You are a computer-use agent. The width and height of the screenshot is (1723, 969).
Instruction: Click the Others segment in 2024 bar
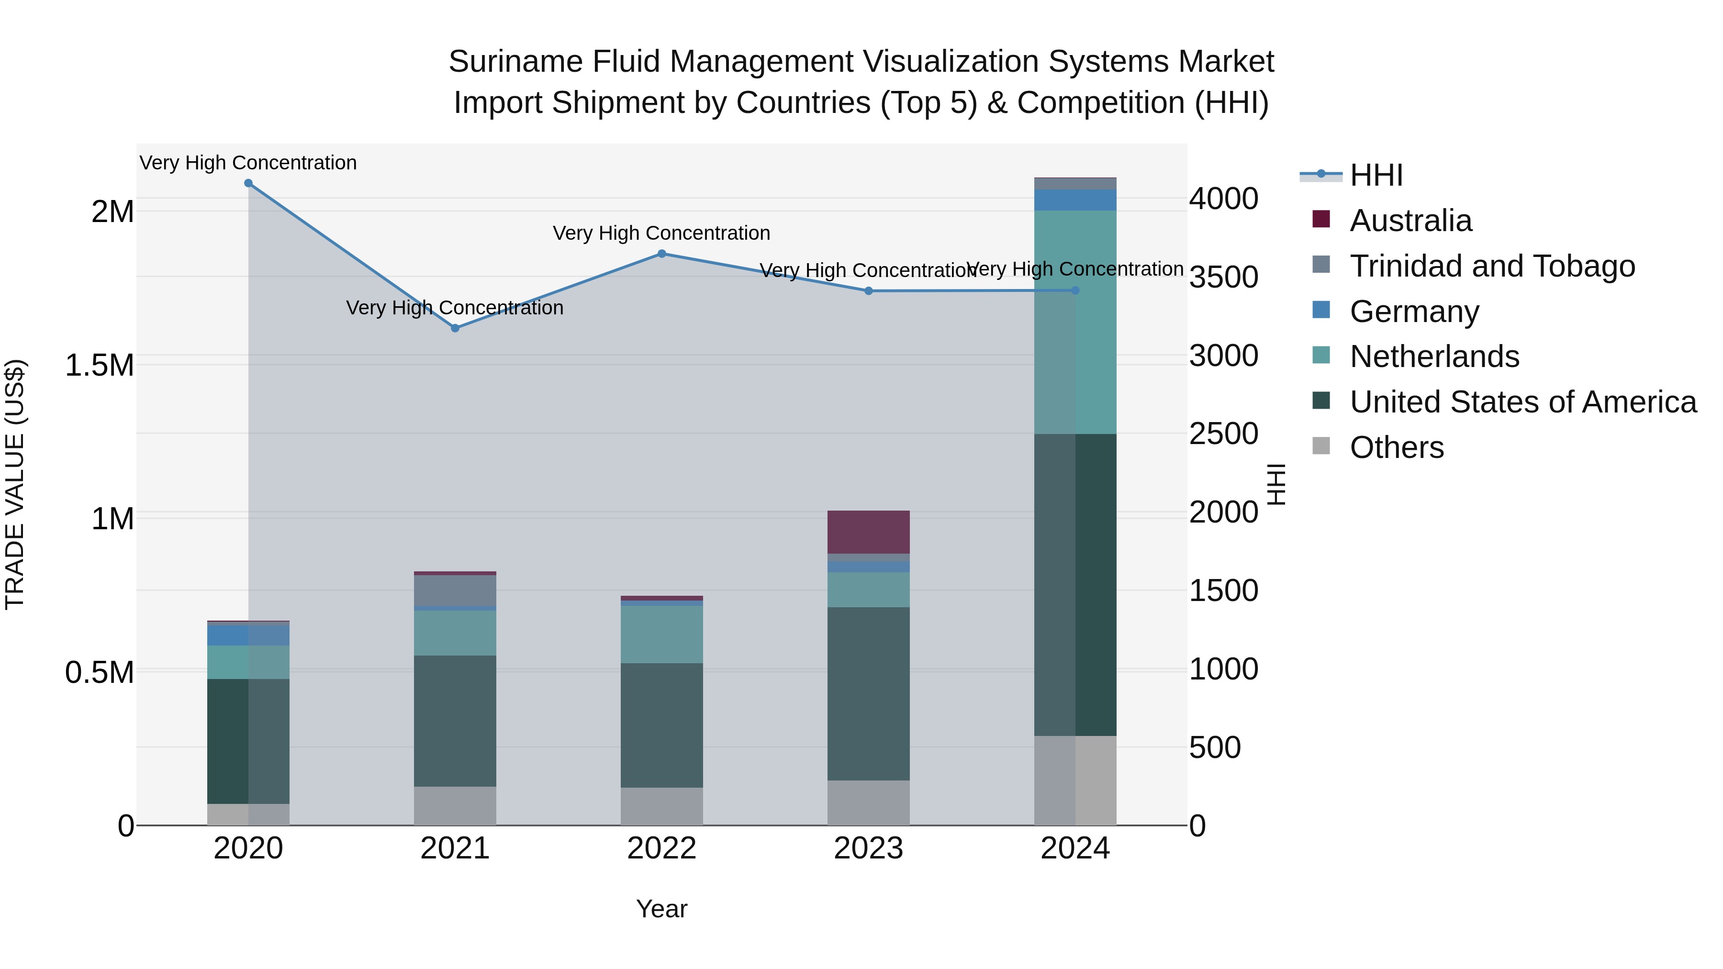pos(1075,780)
